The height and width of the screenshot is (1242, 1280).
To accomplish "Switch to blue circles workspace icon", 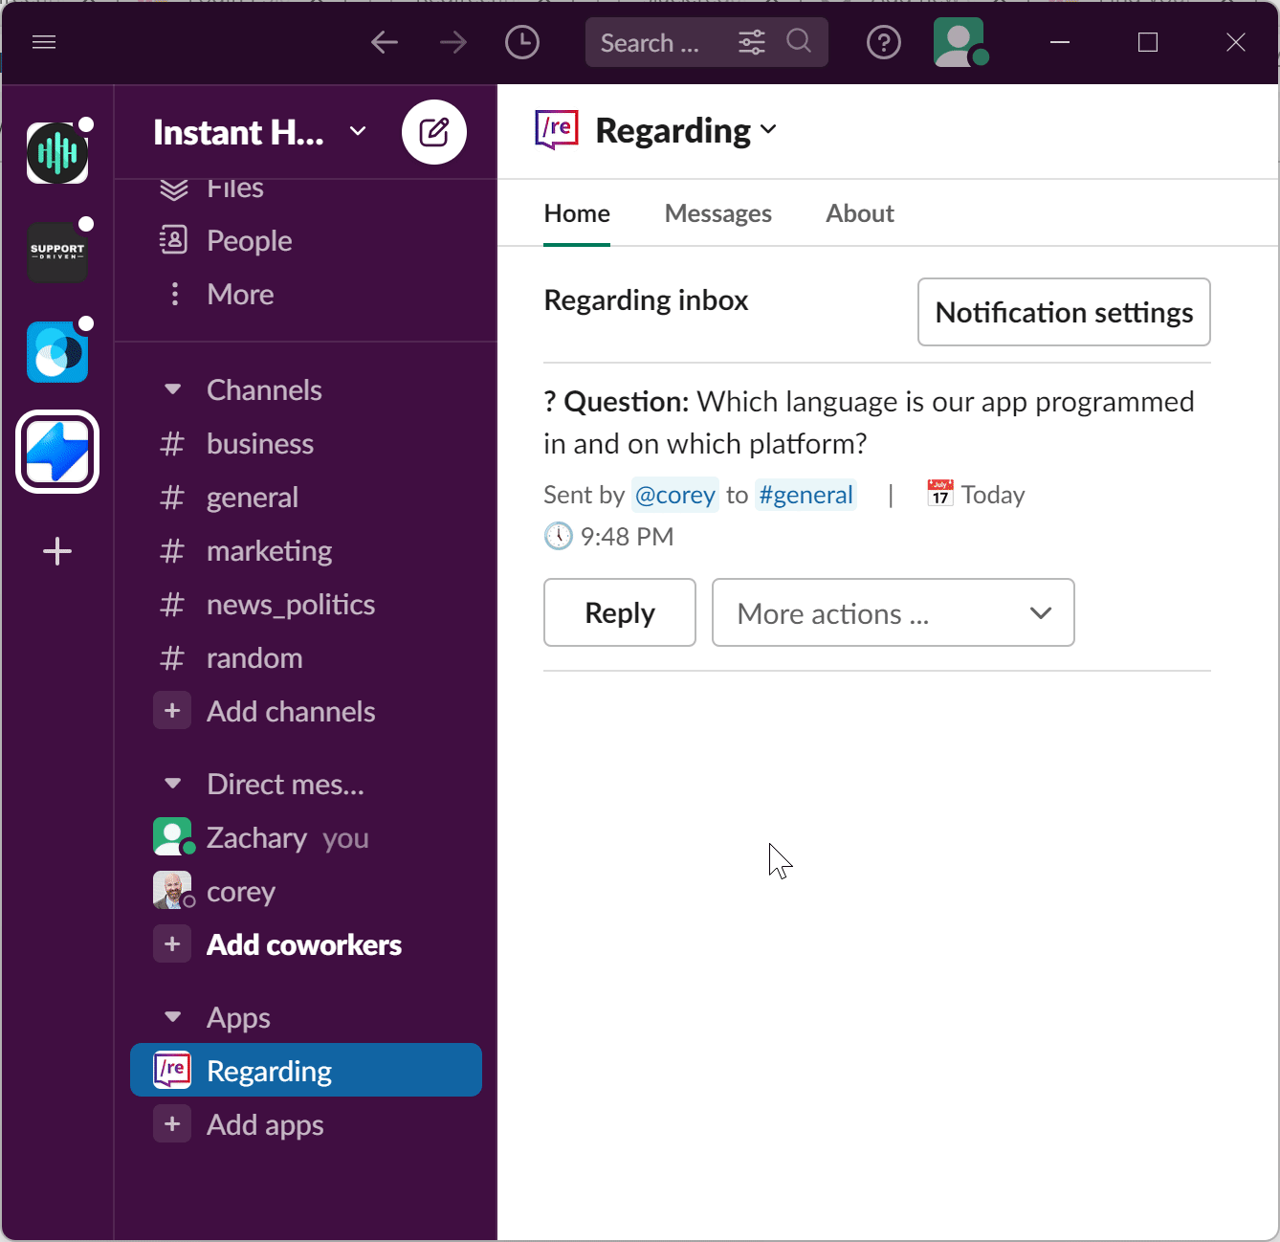I will coord(57,352).
